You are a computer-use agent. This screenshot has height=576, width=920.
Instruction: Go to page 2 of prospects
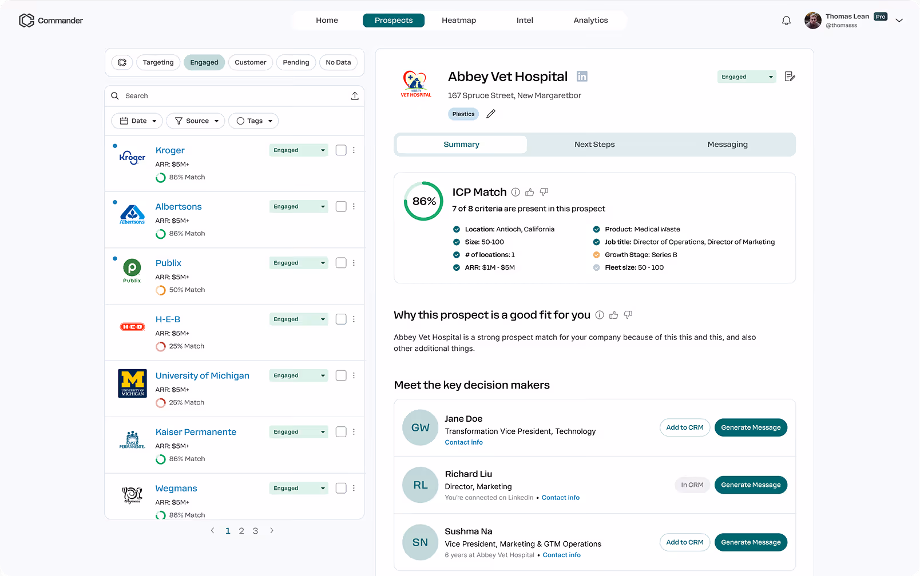[241, 531]
